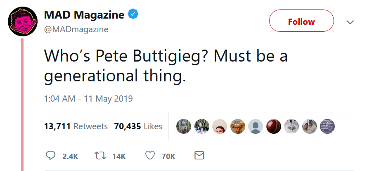Click the tweet text about Pete Buttigieg
367x171 pixels.
165,66
